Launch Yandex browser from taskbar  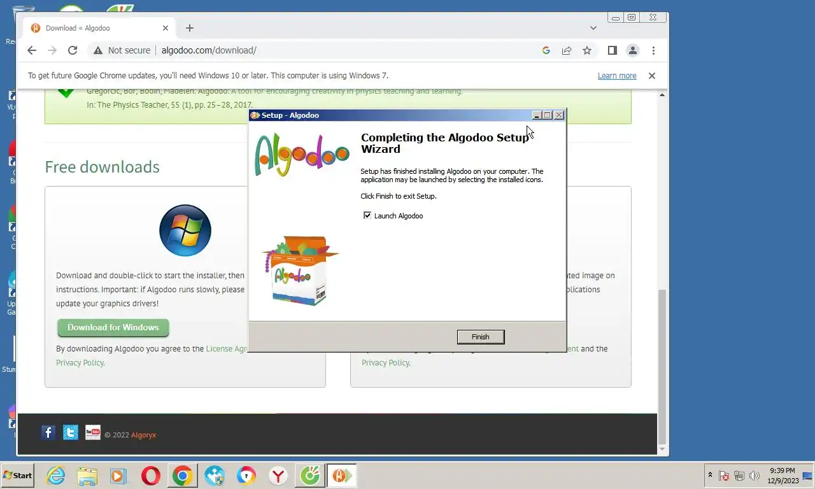point(278,476)
